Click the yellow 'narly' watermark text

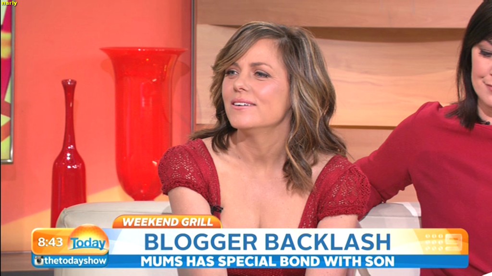(x=10, y=3)
